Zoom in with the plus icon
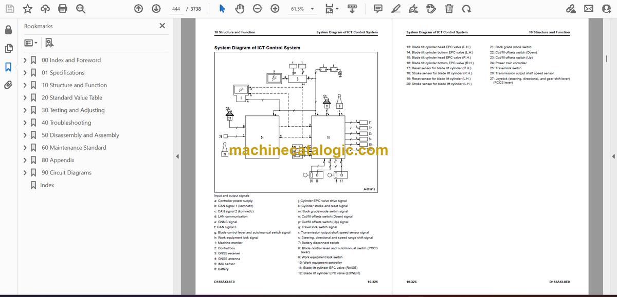 coord(275,9)
